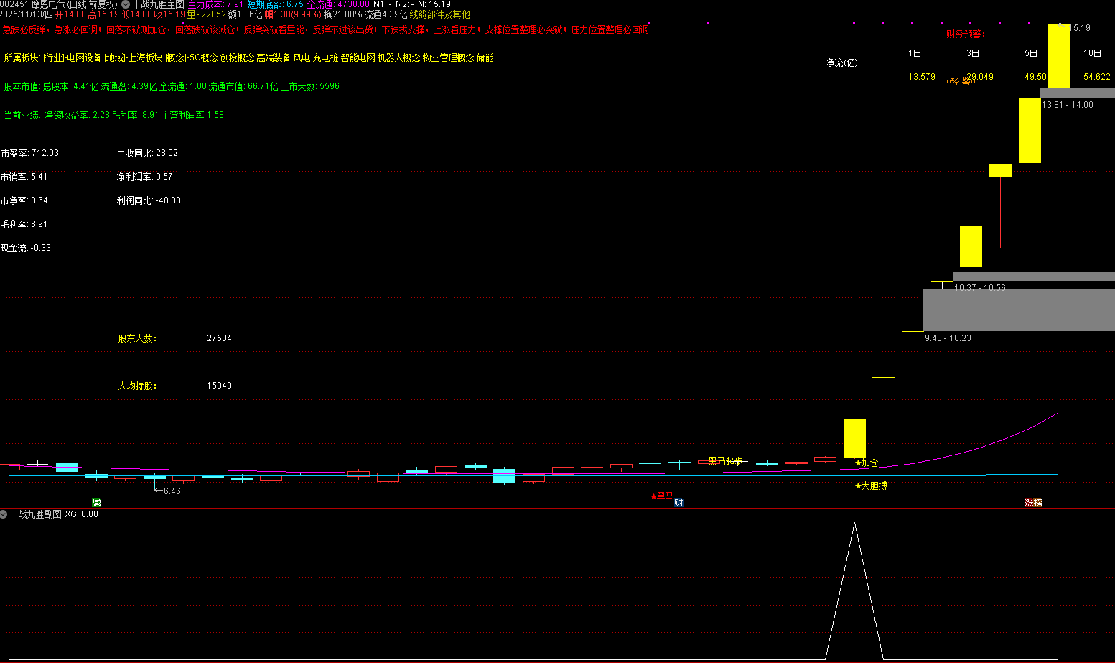Image resolution: width=1115 pixels, height=663 pixels.
Task: Click the 净利润率: 0.57 entry
Action: (x=145, y=177)
